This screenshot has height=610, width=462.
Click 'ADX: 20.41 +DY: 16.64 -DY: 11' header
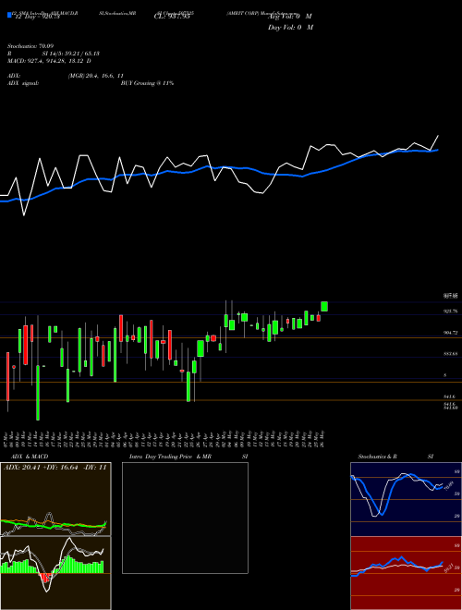pos(55,467)
